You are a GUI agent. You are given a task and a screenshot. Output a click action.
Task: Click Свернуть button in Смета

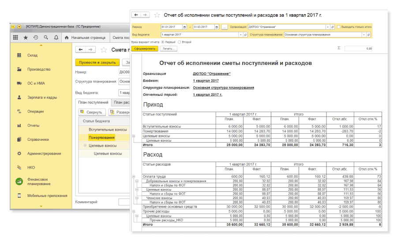coord(91,112)
